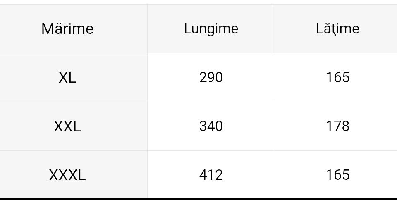The height and width of the screenshot is (200, 397).
Task: Select the XXXL size cell
Action: 67,175
